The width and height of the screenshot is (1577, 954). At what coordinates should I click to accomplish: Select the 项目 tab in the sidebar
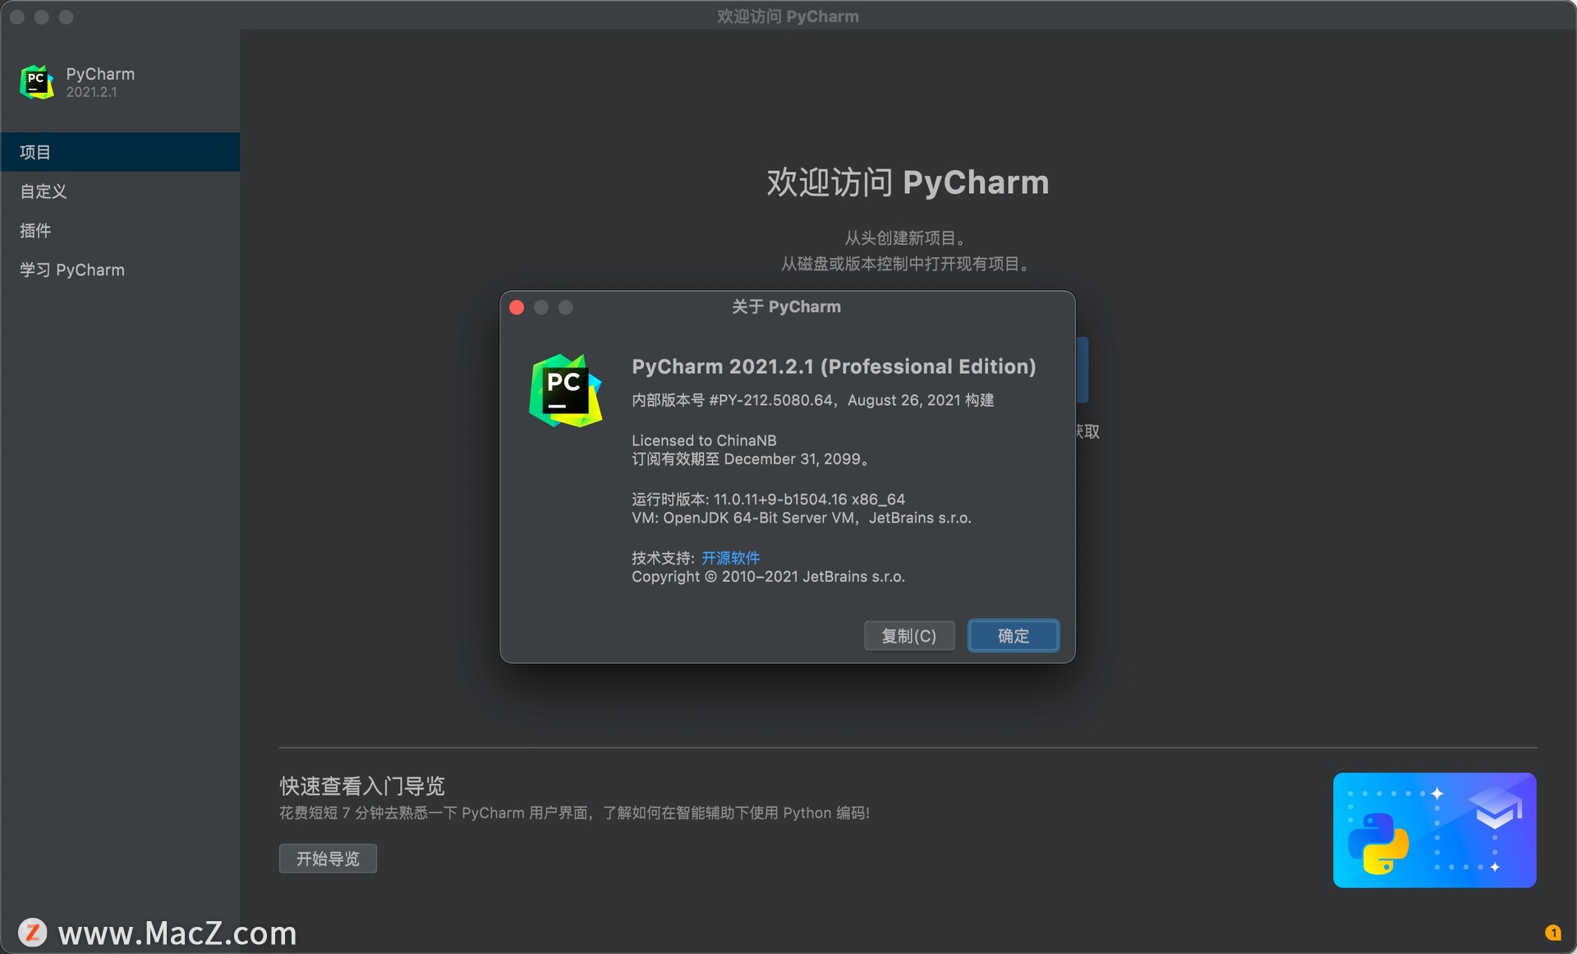[x=120, y=152]
